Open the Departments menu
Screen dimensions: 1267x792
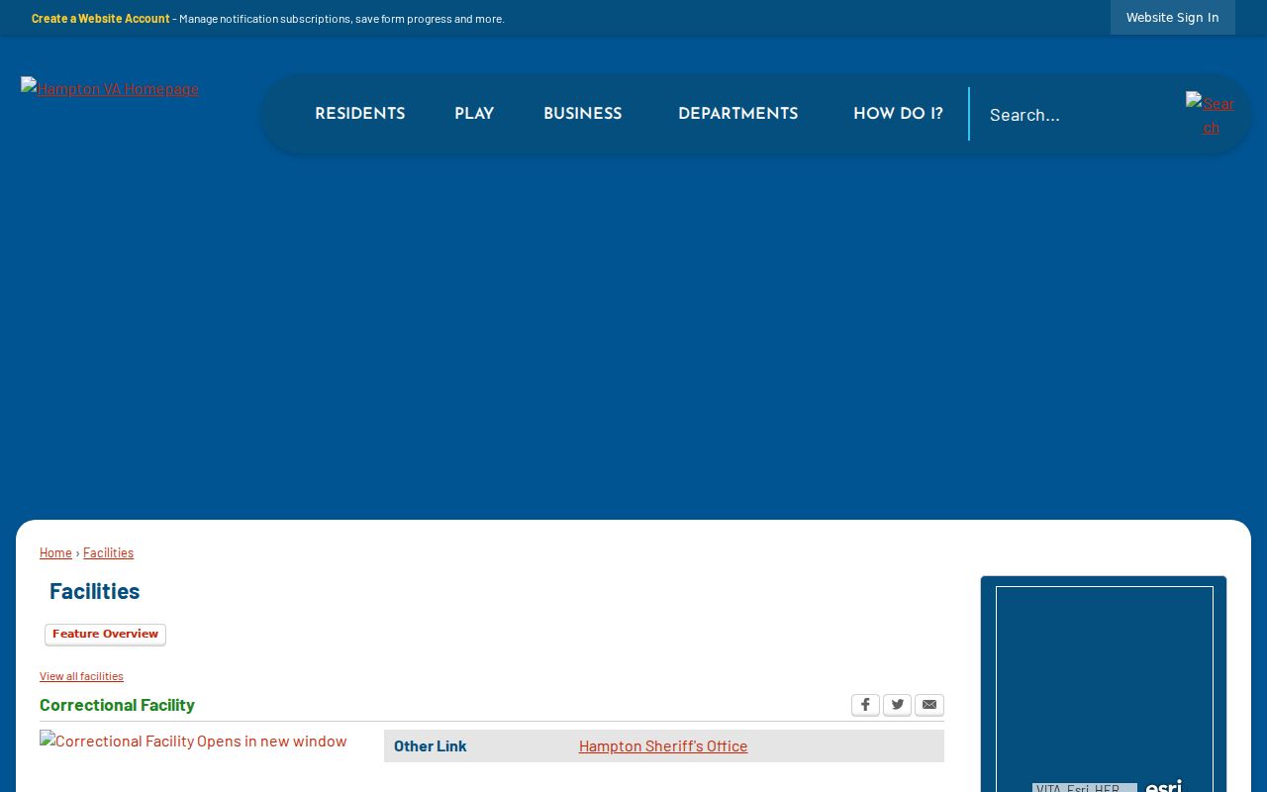pos(737,114)
